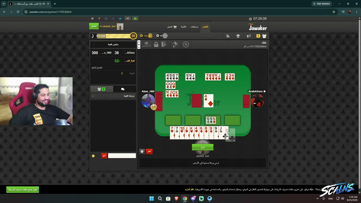This screenshot has width=361, height=203.
Task: Toggle the spectators eye icon
Action: click(146, 44)
